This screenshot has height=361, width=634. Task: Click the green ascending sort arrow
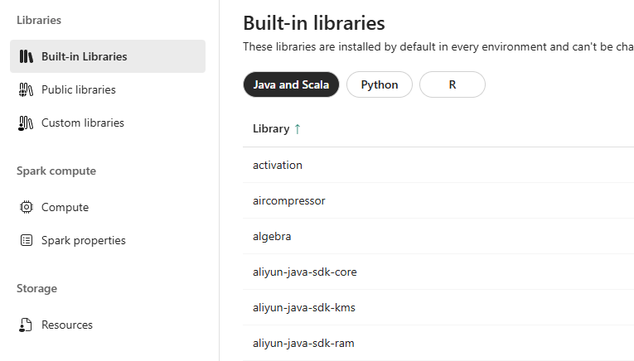coord(298,129)
